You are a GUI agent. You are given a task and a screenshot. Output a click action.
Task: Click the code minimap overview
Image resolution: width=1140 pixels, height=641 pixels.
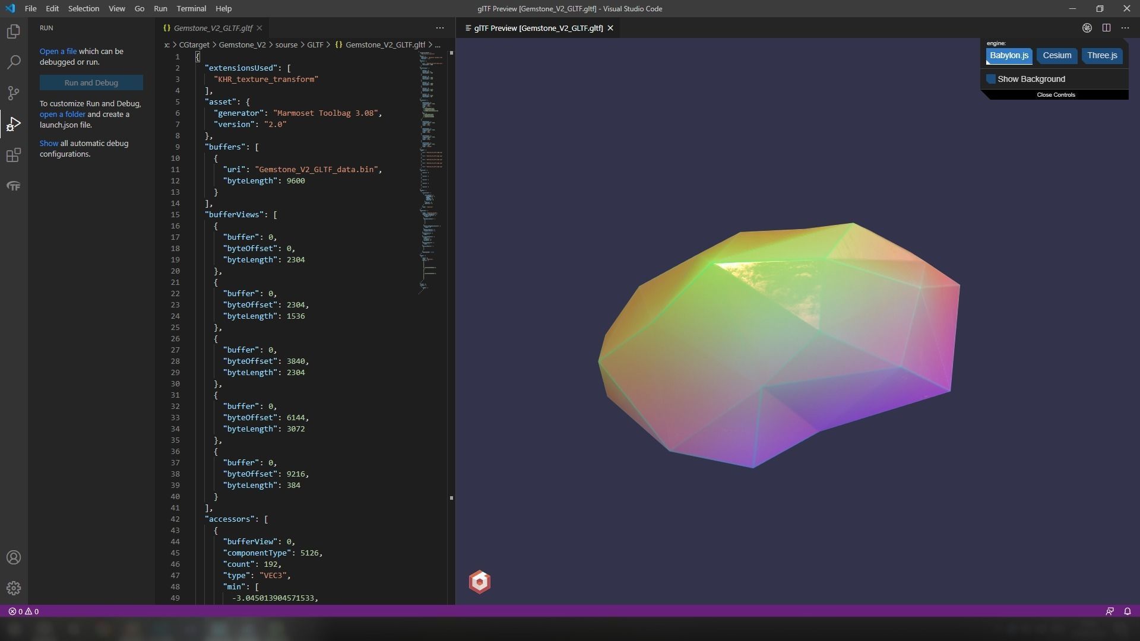pos(432,148)
